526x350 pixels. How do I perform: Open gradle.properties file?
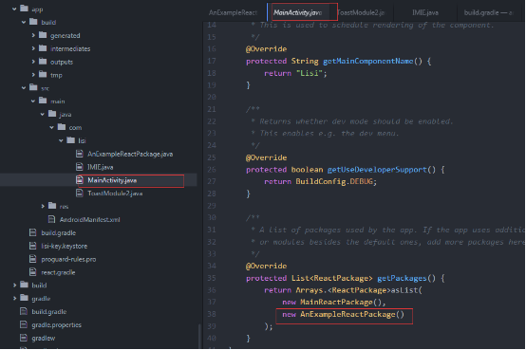[x=56, y=324]
